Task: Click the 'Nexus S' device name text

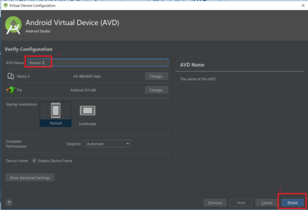Action: pyautogui.click(x=24, y=76)
